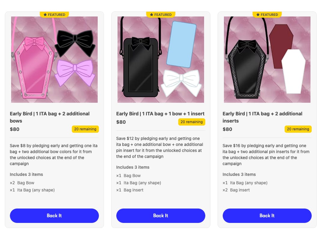The image size is (321, 231).
Task: Click the $80 price on the bows reward
Action: [x=15, y=129]
